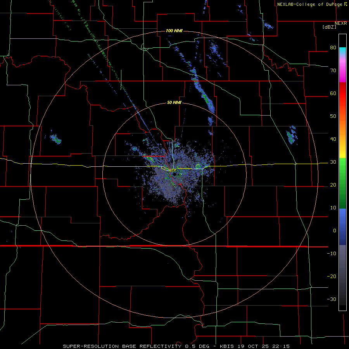Click the 0 value on the dBZ scale
349x349 pixels.
(x=335, y=231)
